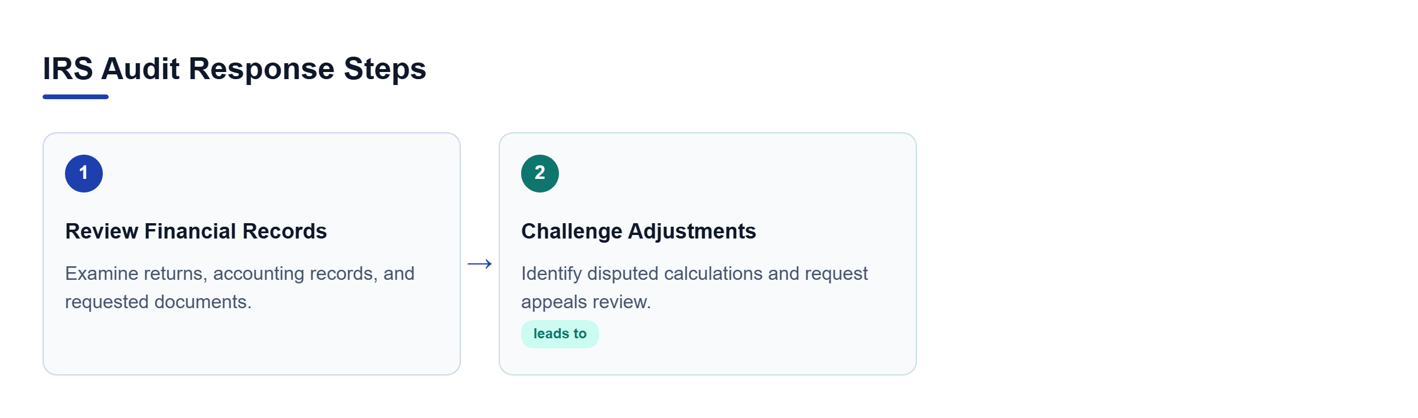Click the arrow between the two step cards
The image size is (1418, 418).
[x=480, y=263]
